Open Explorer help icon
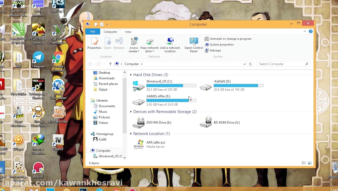Screen dimensions: 338x191 [311, 32]
